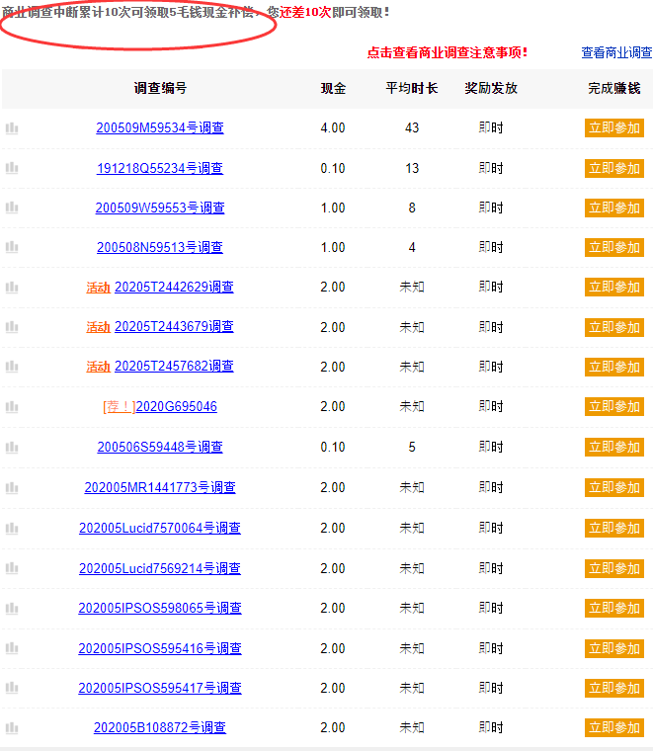This screenshot has height=751, width=653.
Task: Click 立即参加 for 202005IPSOS598065号调查
Action: (x=614, y=609)
